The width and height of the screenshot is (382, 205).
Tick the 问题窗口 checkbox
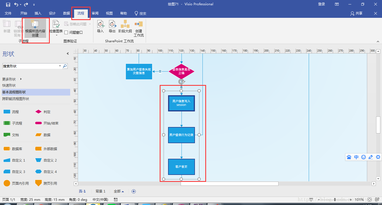click(x=66, y=33)
